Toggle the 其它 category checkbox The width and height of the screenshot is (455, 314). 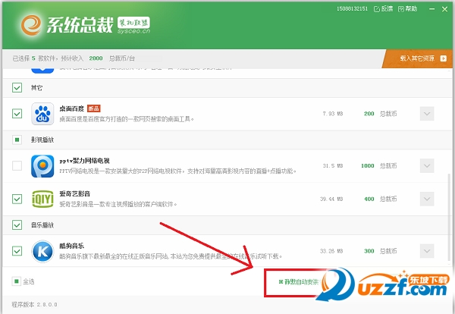click(17, 88)
